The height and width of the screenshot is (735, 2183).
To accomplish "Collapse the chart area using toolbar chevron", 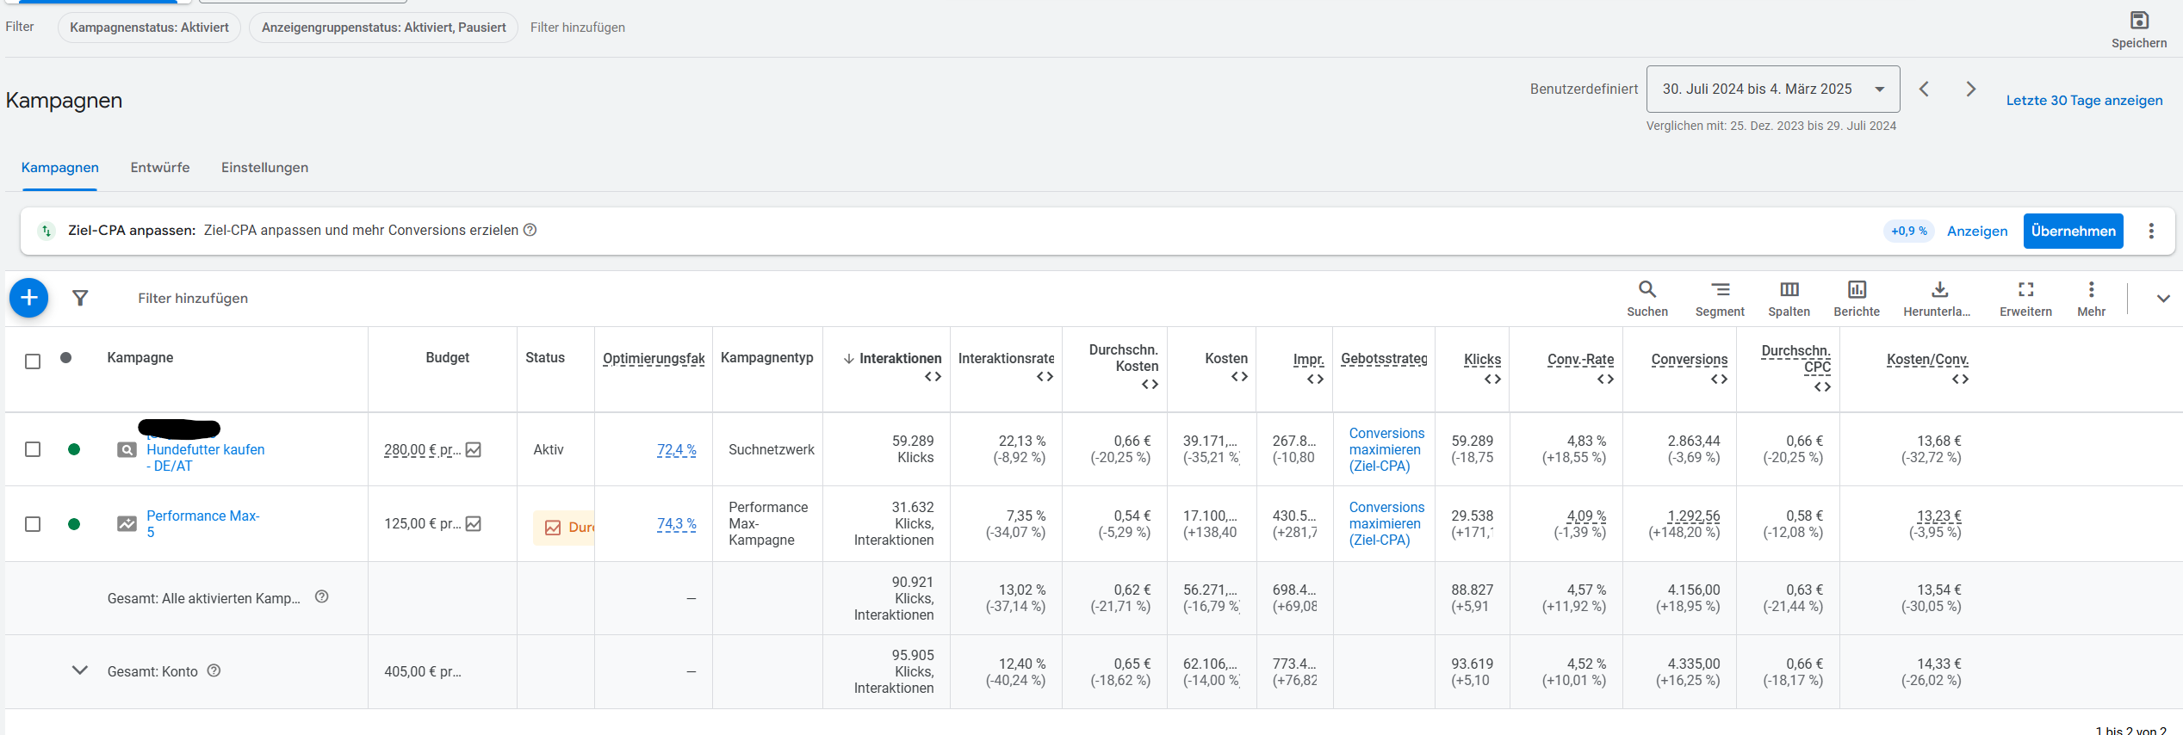I will [x=2162, y=299].
